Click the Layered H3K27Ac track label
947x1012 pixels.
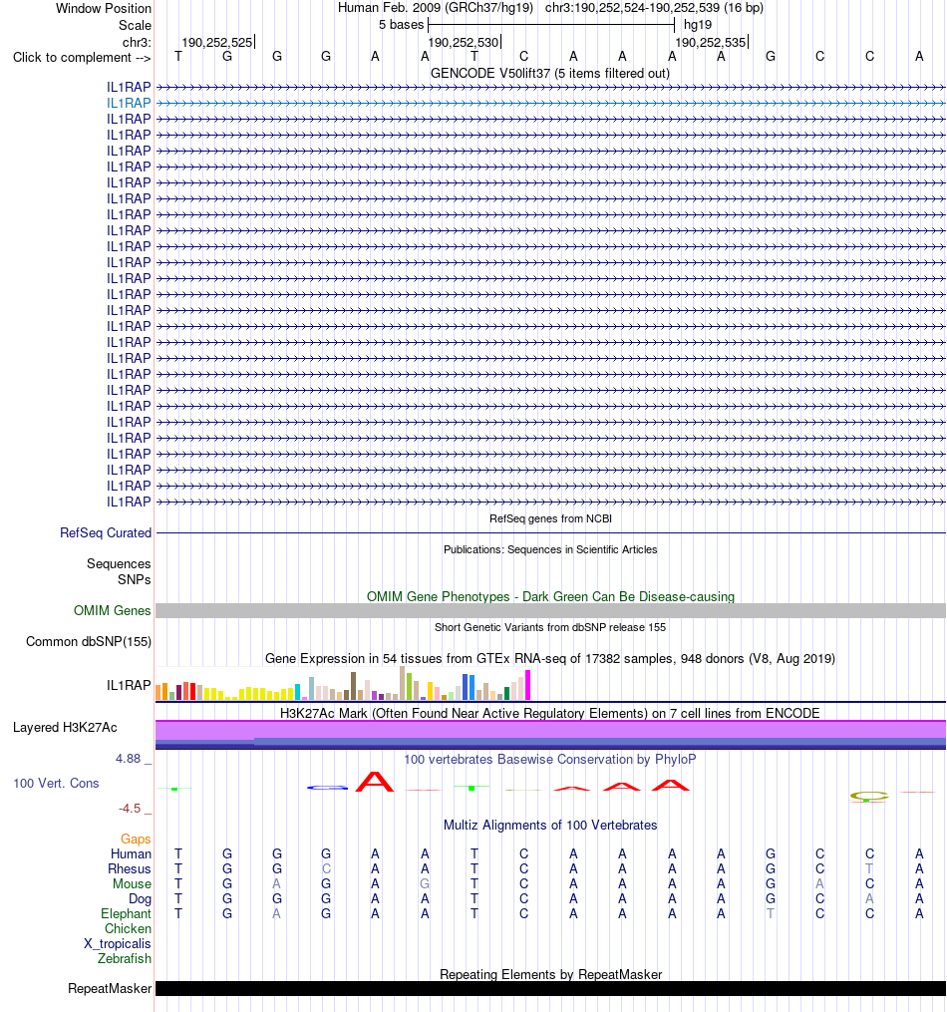point(65,728)
